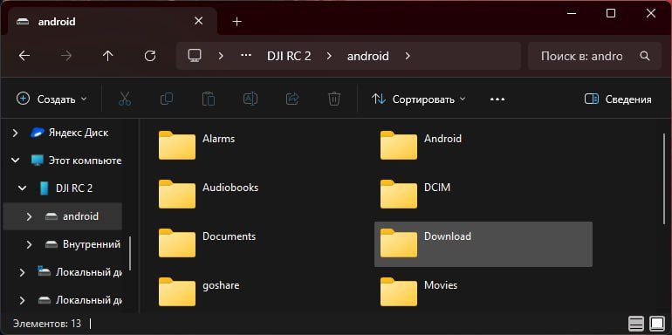The image size is (672, 335).
Task: Go up one folder level
Action: (107, 56)
